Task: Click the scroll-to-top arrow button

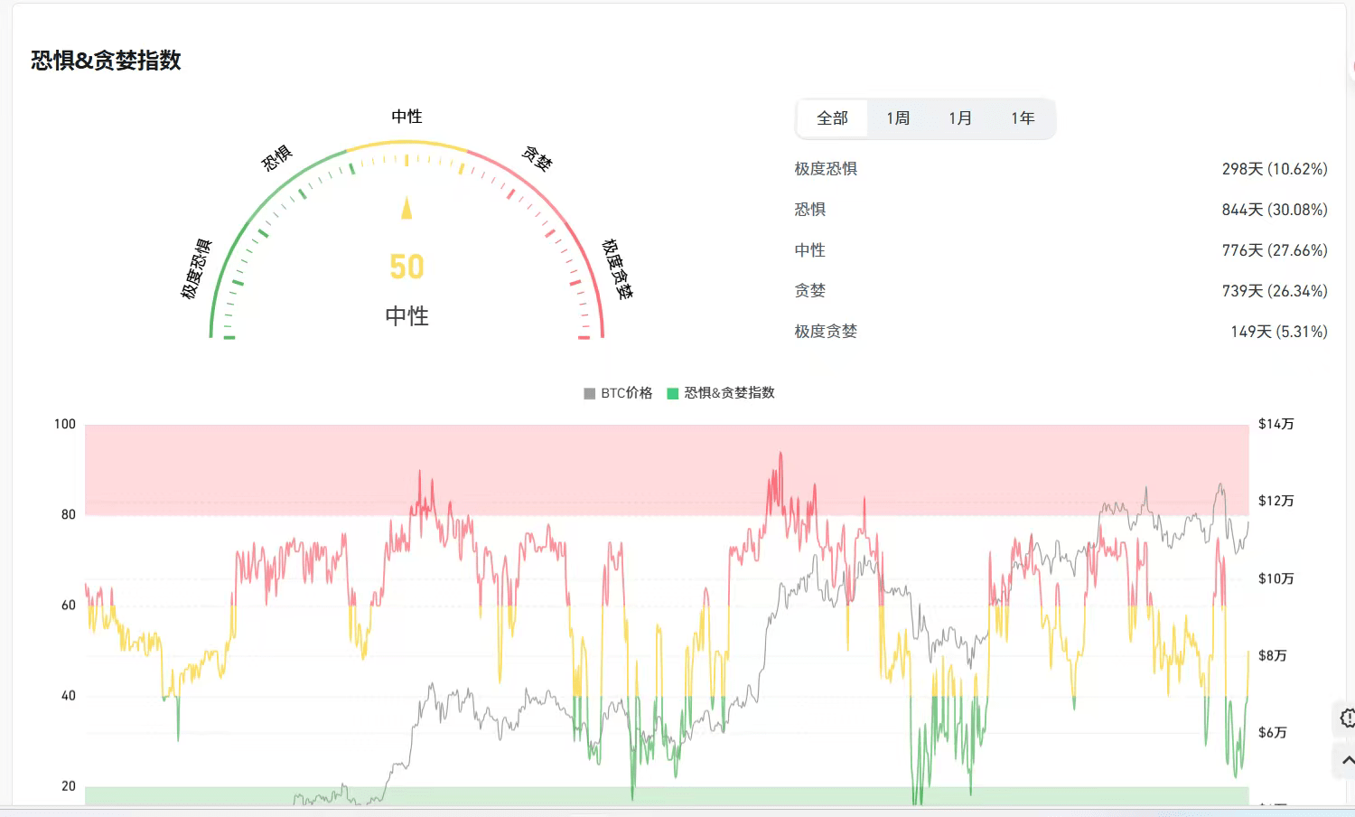Action: (1346, 760)
